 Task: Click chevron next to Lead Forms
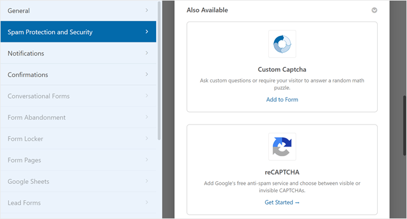point(147,202)
